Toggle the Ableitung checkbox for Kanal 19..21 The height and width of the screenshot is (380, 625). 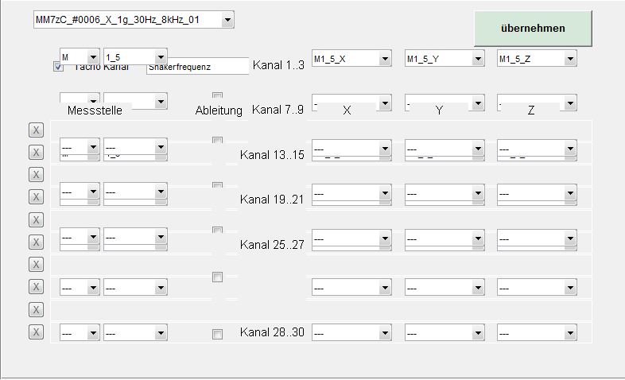(217, 186)
